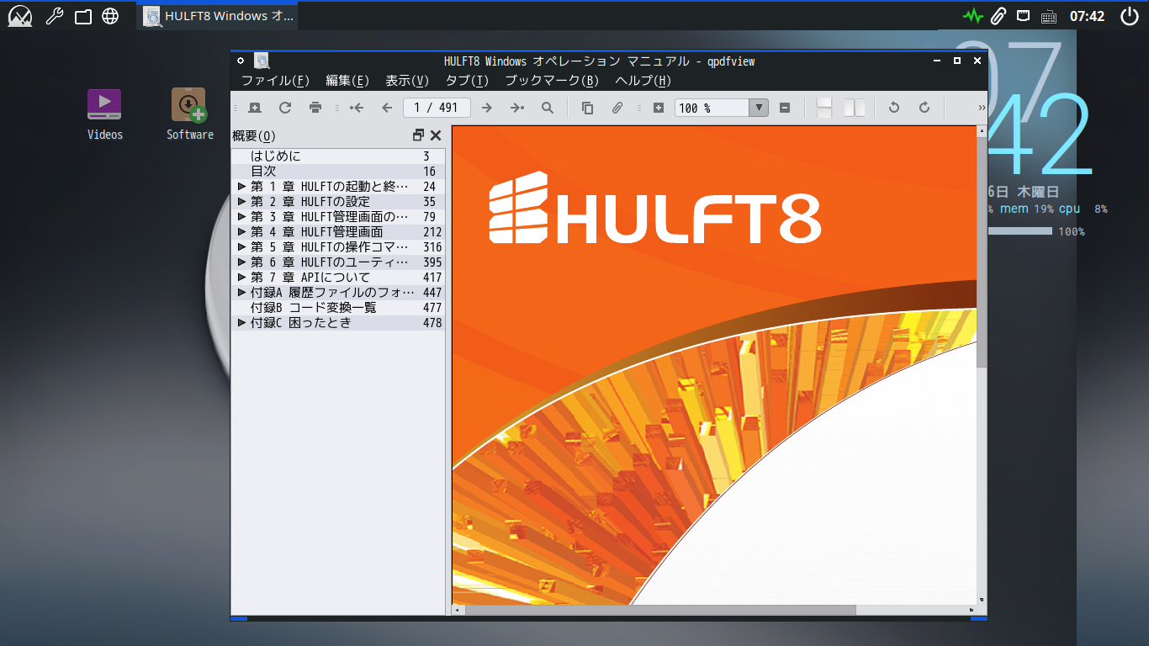
Task: Float the outline panel with undock button
Action: point(418,135)
